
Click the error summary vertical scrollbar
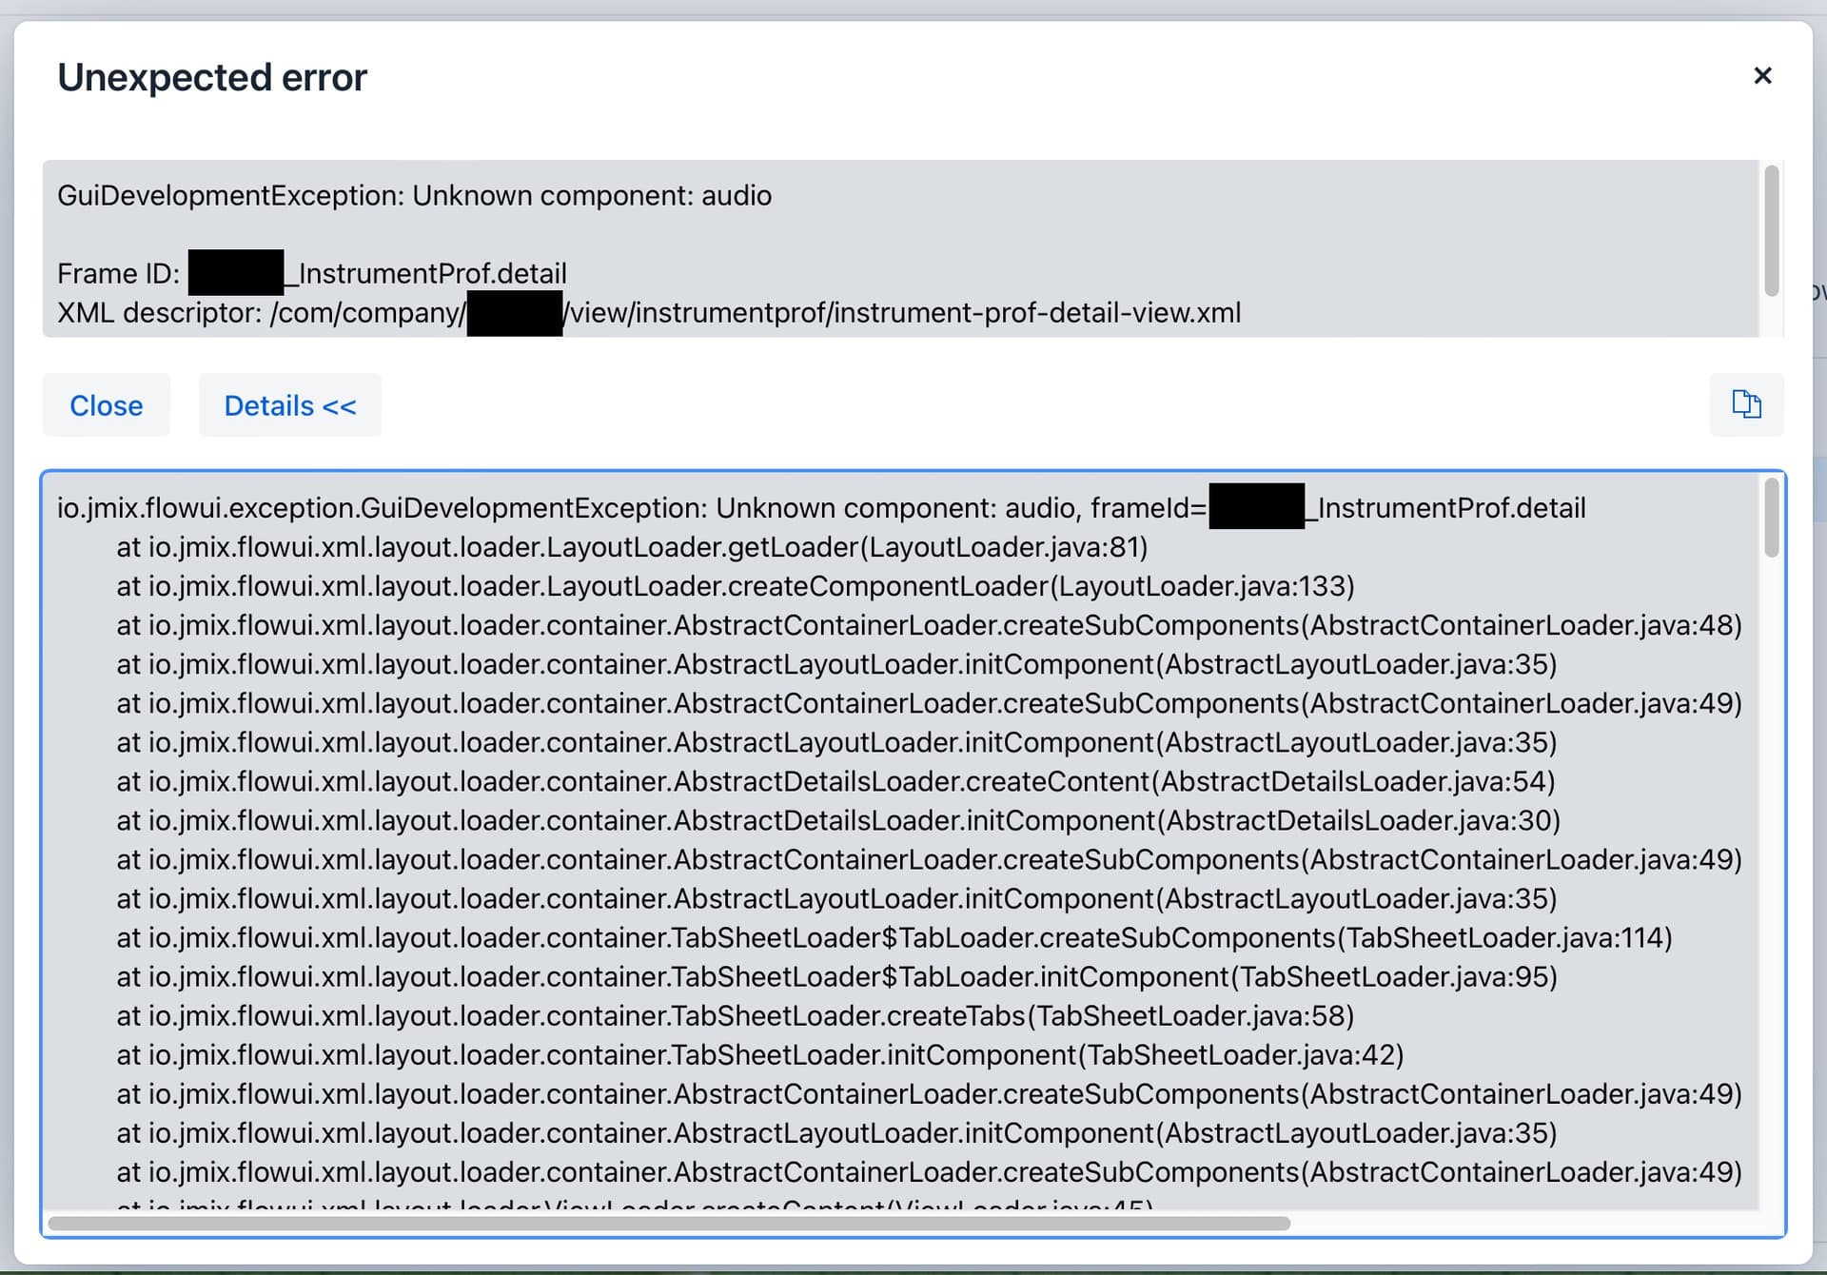pyautogui.click(x=1771, y=231)
